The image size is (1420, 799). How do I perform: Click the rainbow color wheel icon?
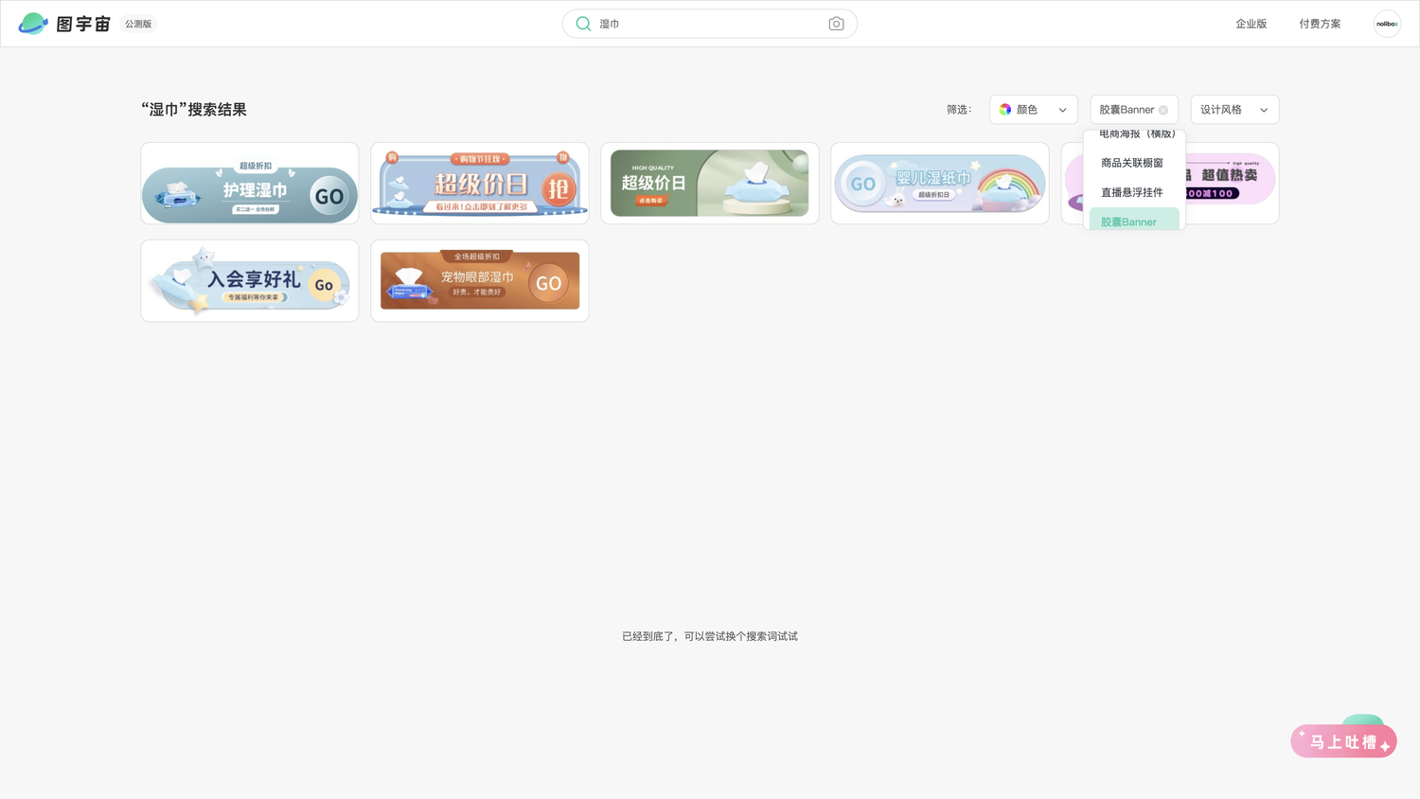tap(1005, 110)
